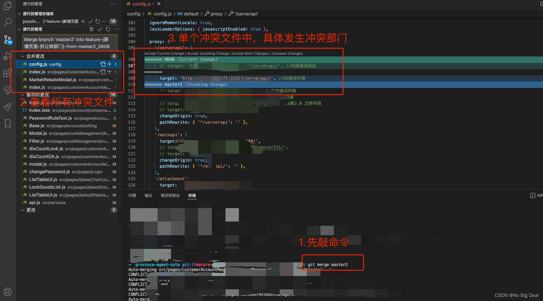Open staged file api.js in src/services
The image size is (543, 301).
[69, 203]
